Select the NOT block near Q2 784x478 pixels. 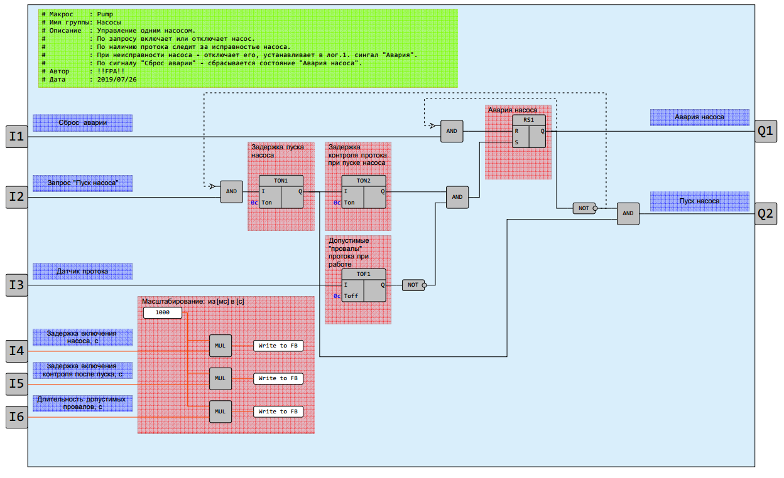(585, 208)
